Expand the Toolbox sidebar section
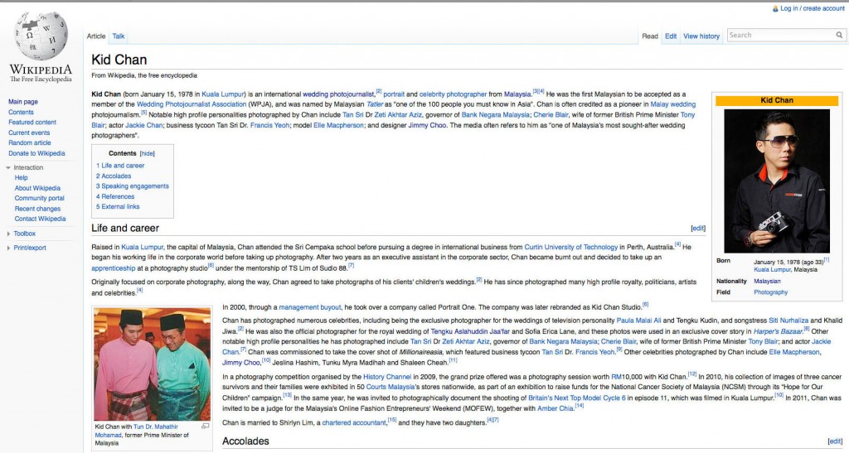 tap(8, 234)
